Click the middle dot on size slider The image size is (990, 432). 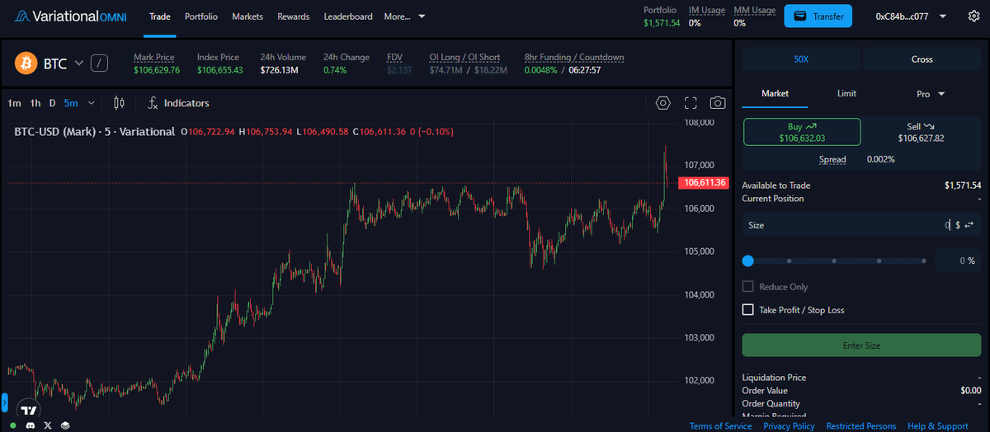click(834, 261)
